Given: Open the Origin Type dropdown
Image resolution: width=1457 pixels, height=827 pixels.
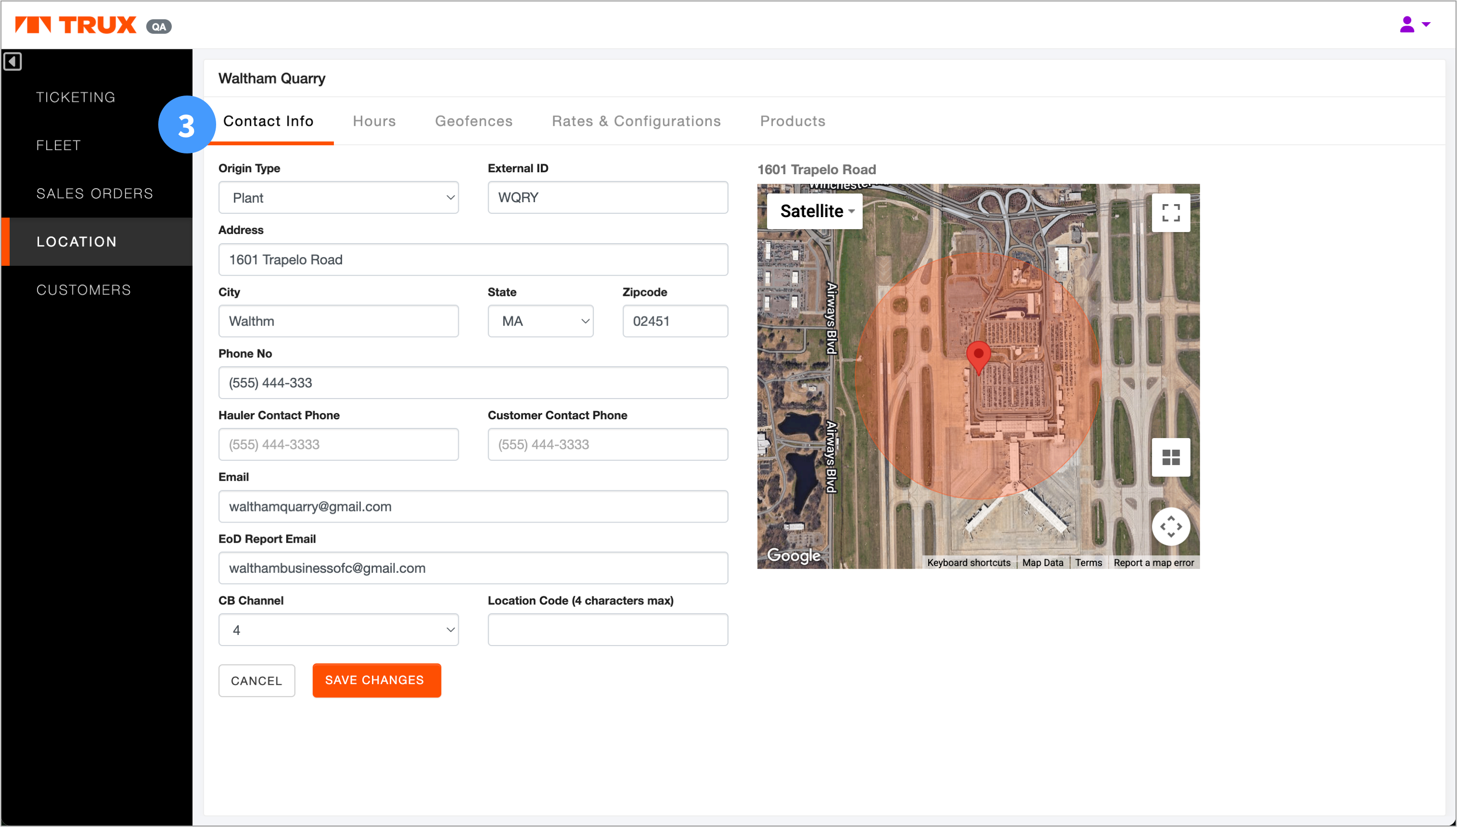Looking at the screenshot, I should point(338,198).
